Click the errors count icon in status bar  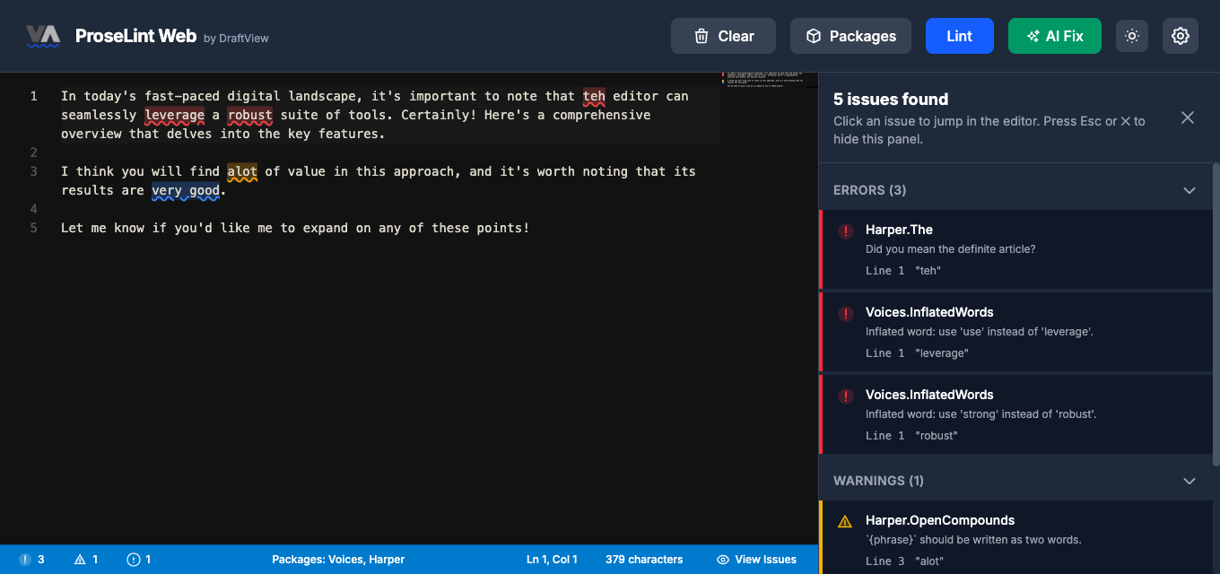click(25, 560)
